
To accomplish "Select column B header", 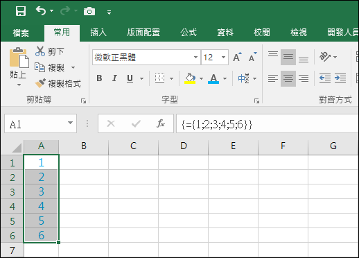I will (x=83, y=146).
